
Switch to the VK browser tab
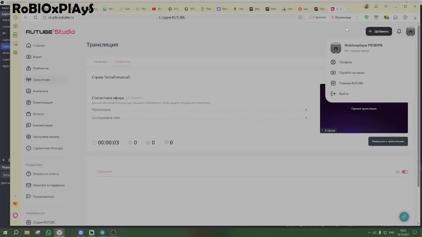108,9
